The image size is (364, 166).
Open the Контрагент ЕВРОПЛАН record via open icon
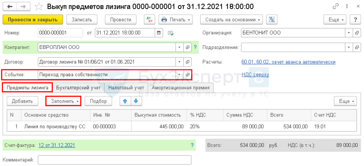click(x=187, y=48)
